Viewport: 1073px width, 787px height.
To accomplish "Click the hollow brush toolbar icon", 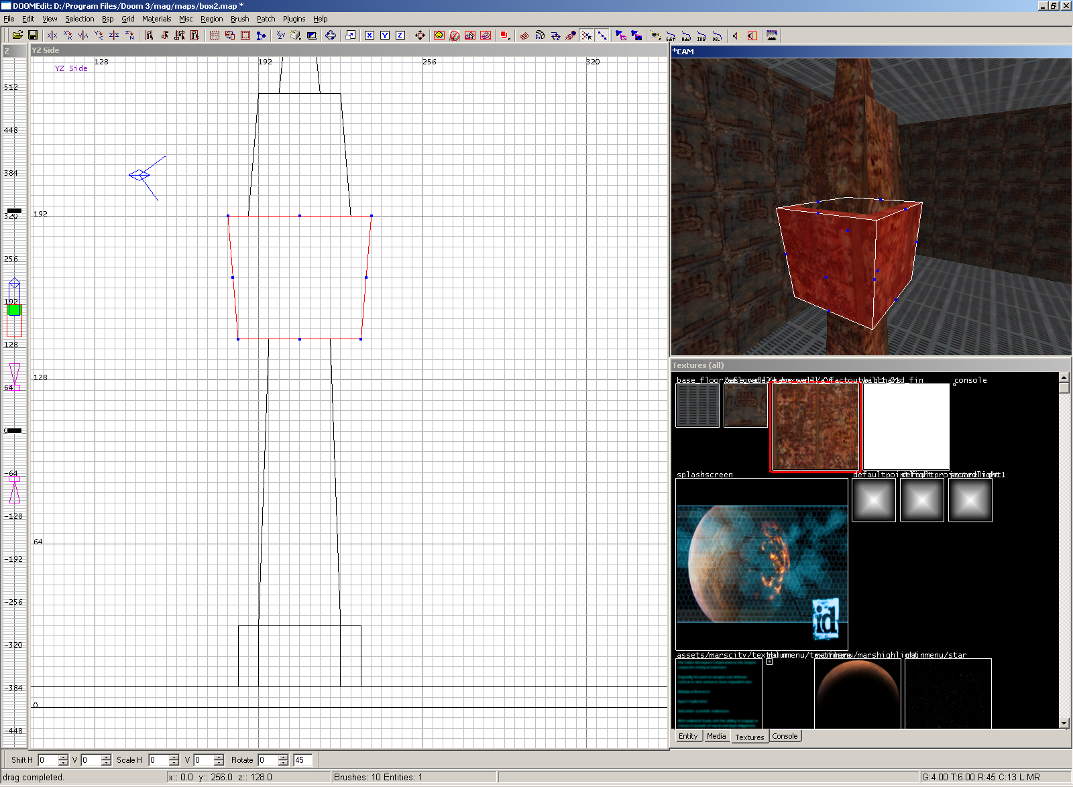I will pos(245,36).
